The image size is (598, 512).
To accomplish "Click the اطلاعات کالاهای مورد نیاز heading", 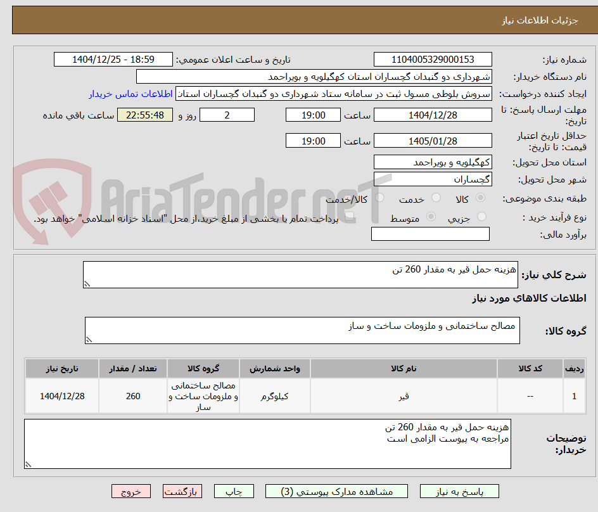I will [530, 298].
